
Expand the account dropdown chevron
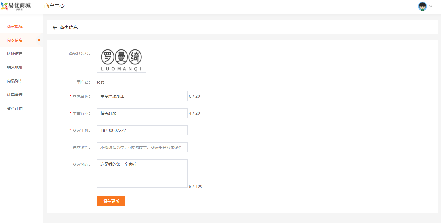coord(431,6)
